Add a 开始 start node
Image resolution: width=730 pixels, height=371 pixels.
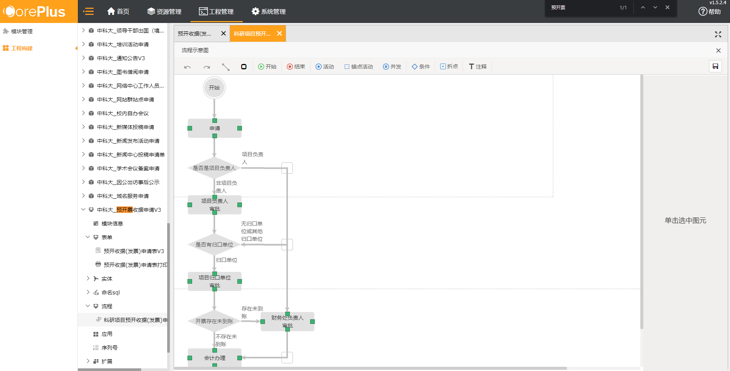coord(267,67)
